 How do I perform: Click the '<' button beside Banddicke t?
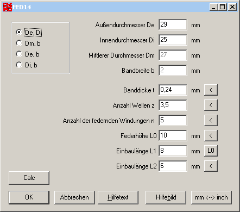tap(211, 90)
